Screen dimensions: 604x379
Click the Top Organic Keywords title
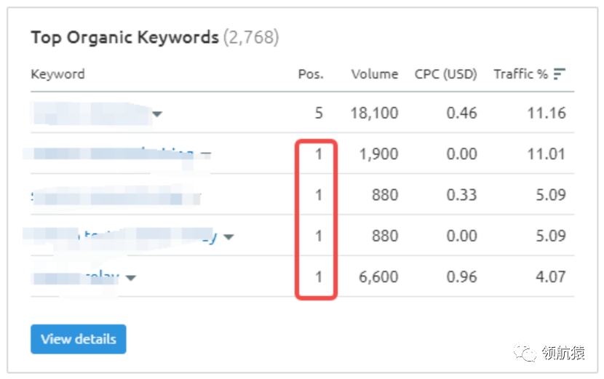[x=124, y=37]
